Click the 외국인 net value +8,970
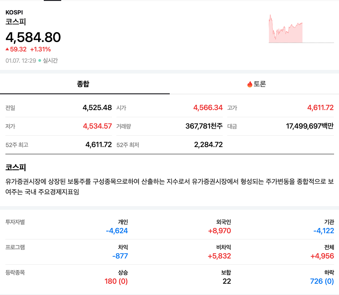The image size is (339, 295). [x=219, y=231]
